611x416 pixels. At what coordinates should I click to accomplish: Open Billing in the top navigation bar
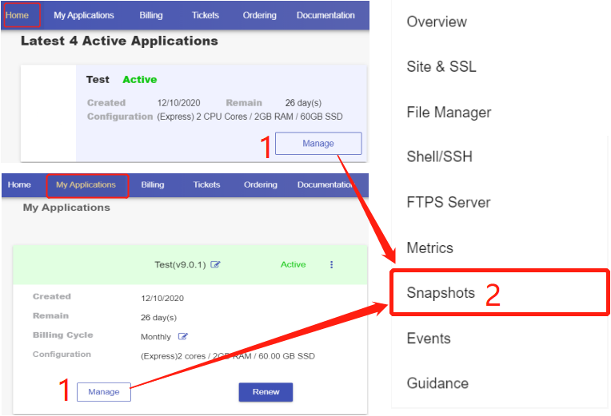pos(153,15)
